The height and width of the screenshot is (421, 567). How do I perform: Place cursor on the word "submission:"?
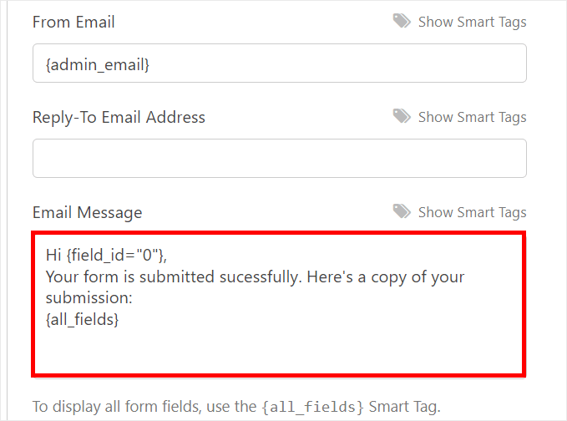point(89,297)
